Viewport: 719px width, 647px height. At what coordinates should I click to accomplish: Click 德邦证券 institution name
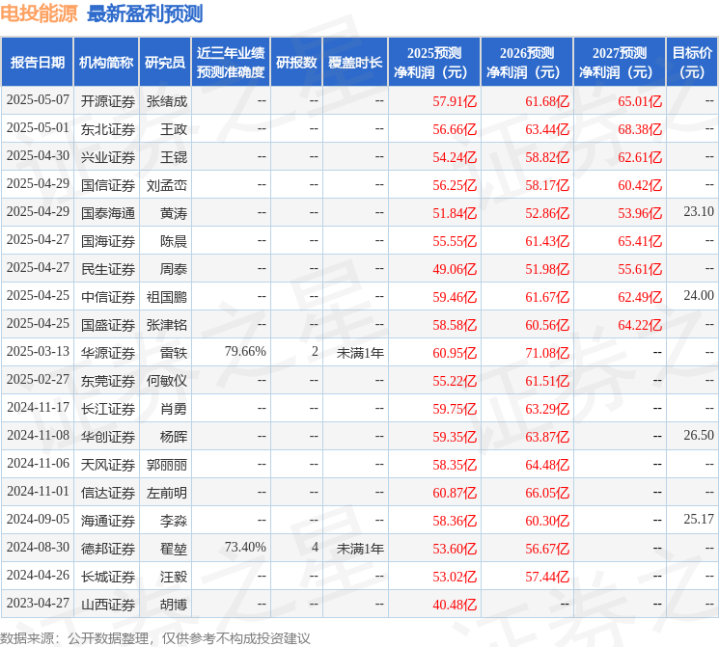108,549
